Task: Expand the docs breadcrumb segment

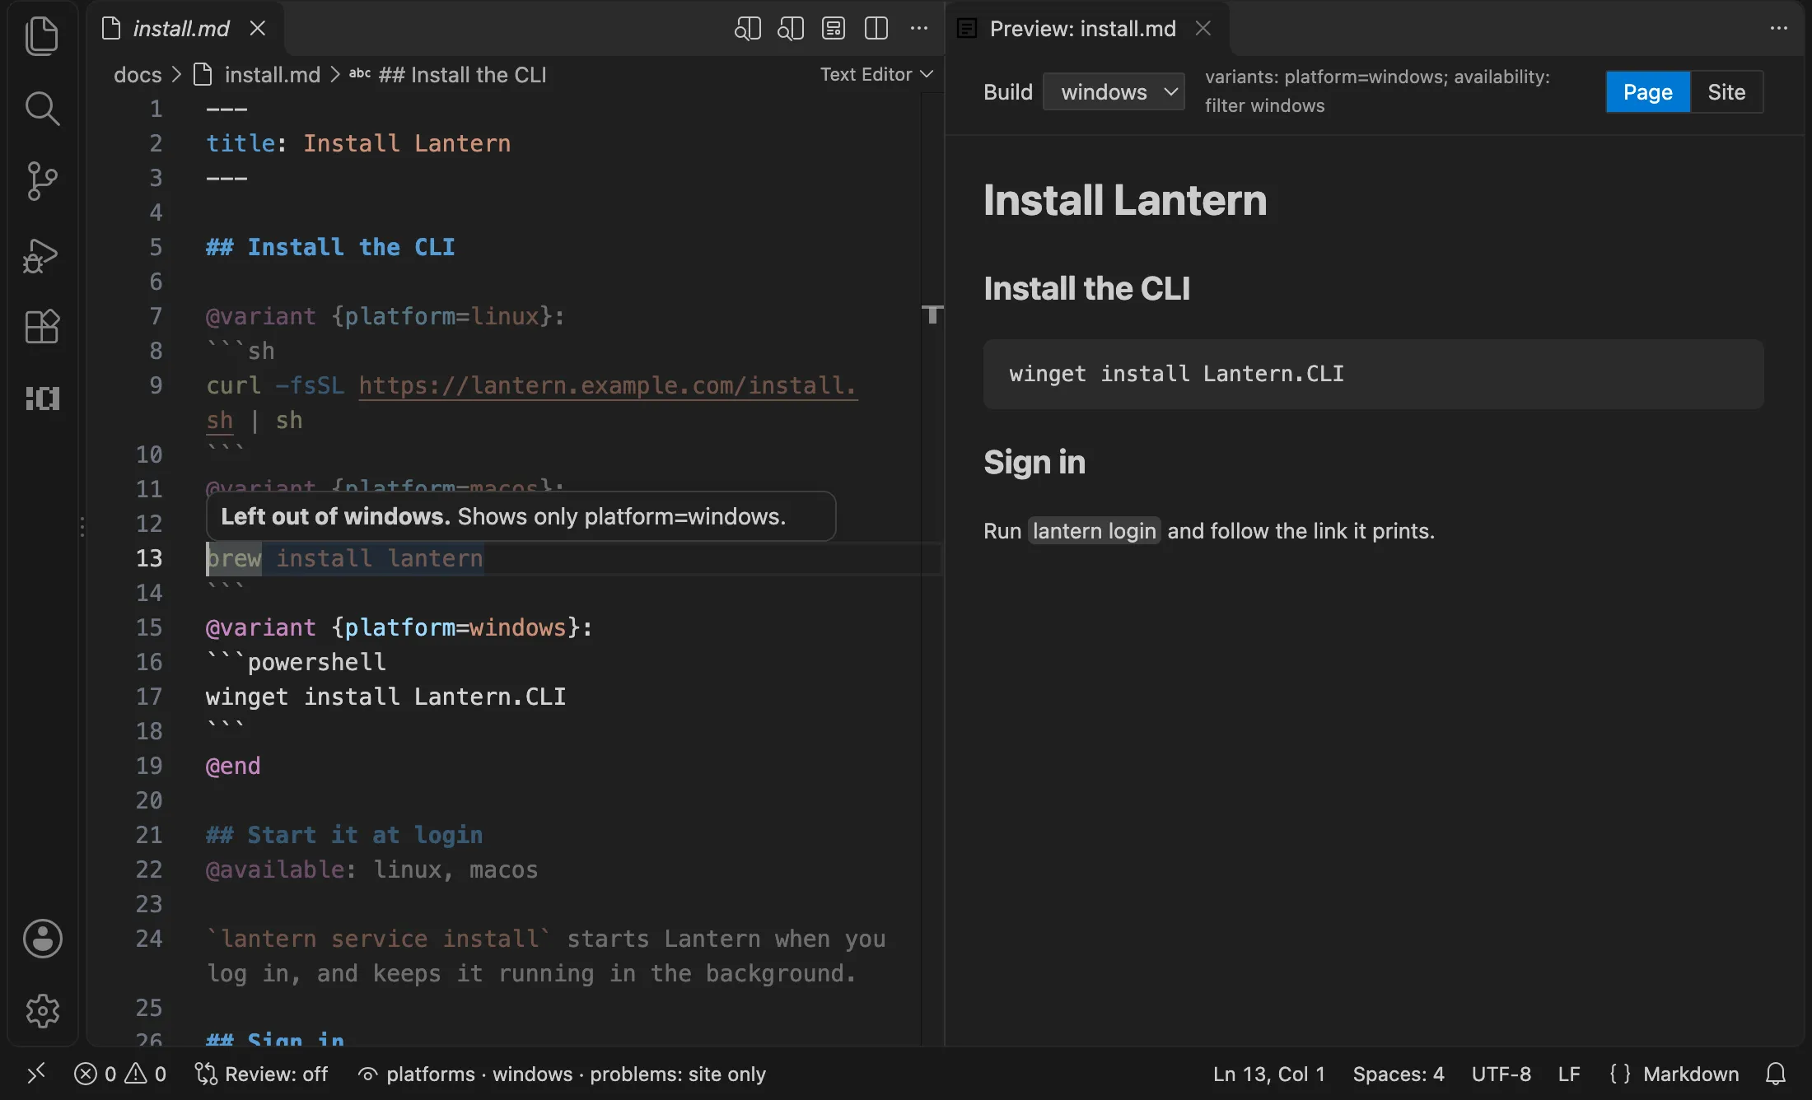Action: (x=138, y=75)
